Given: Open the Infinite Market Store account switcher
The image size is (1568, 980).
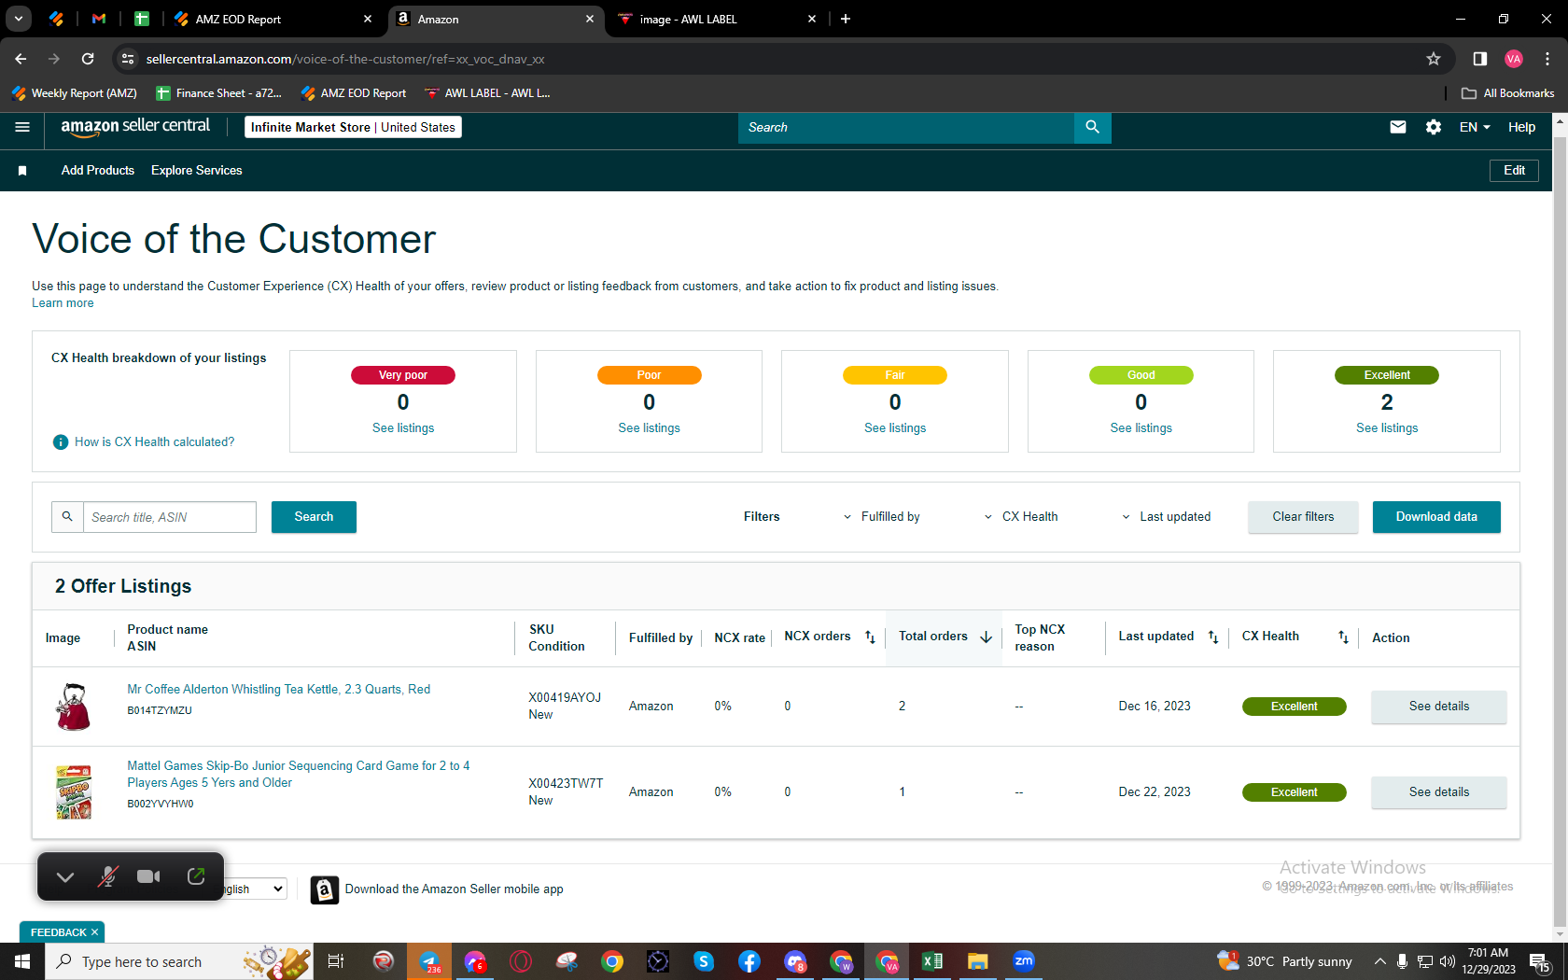Looking at the screenshot, I should click(353, 127).
